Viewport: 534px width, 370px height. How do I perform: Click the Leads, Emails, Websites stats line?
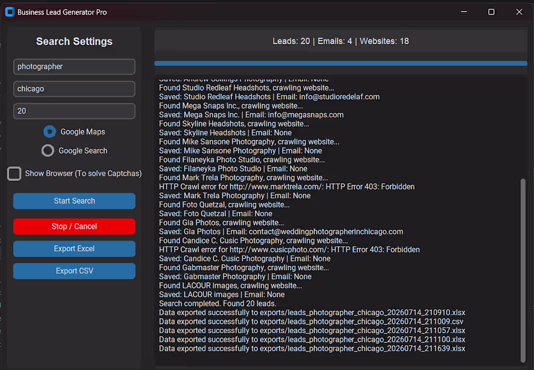pyautogui.click(x=341, y=41)
